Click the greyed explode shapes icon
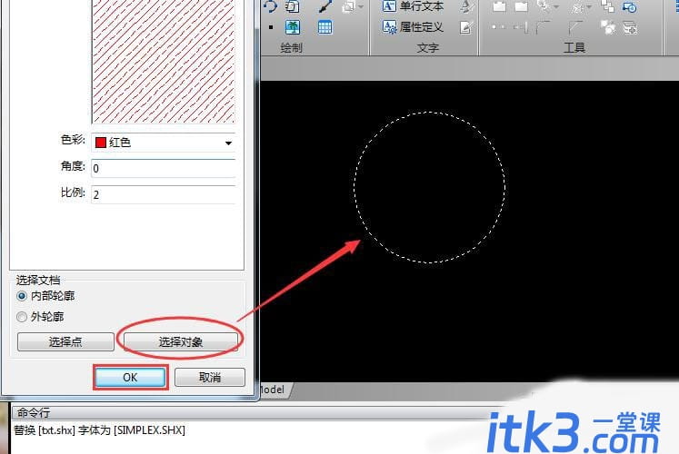The image size is (679, 454). coord(607,27)
